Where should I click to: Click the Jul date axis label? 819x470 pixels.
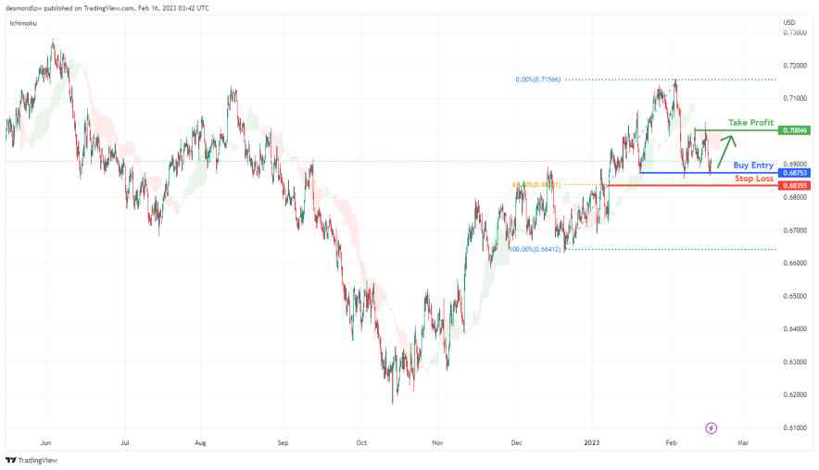[125, 443]
